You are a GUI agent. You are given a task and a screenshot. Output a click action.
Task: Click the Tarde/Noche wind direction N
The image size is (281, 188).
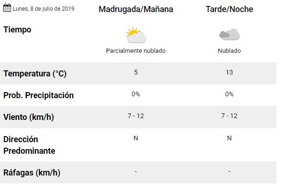(x=229, y=138)
